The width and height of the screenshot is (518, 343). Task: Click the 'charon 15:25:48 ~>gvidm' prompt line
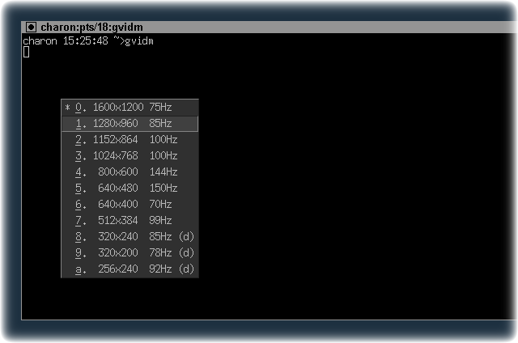(x=88, y=41)
